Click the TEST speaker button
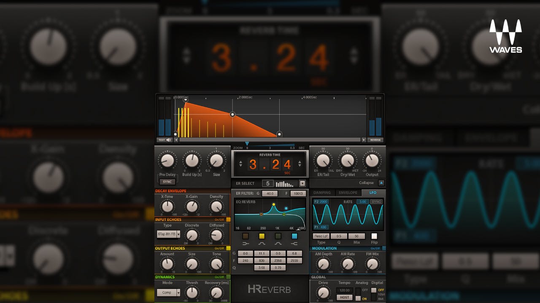 [165, 140]
